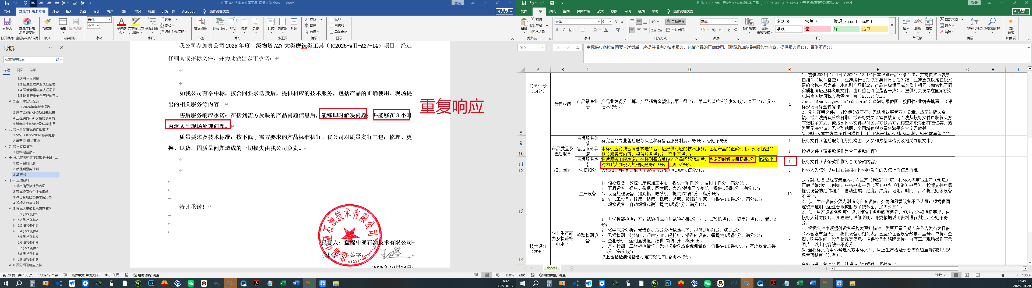The width and height of the screenshot is (1032, 288).
Task: Open the Word font name dropdown 宋体
Action: pos(109,19)
